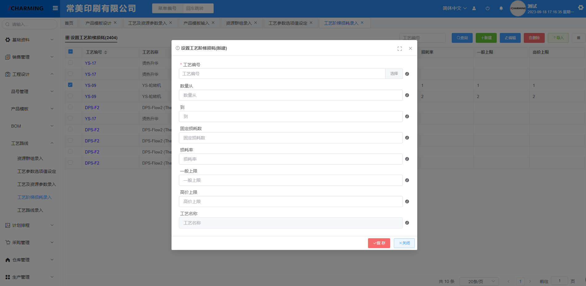Toggle the hamburger sidebar collapse icon
This screenshot has height=286, width=586.
(x=55, y=8)
